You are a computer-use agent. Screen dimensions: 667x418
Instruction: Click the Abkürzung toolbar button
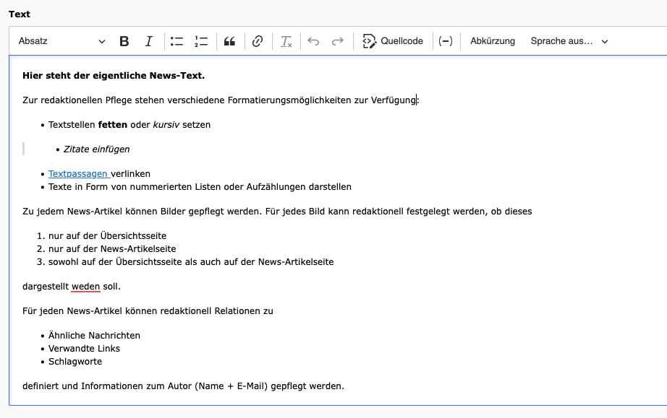click(x=493, y=41)
